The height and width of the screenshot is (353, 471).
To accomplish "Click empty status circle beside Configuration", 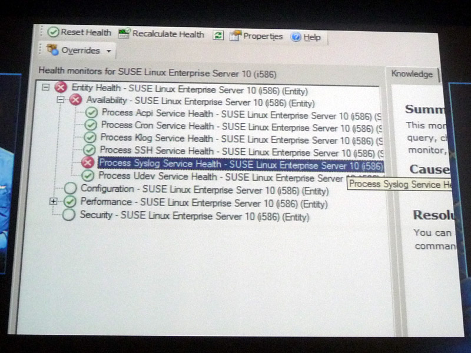I will point(71,188).
